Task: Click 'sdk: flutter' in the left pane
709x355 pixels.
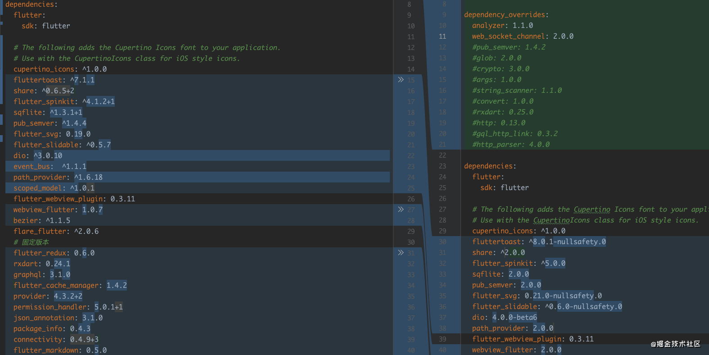Action: pos(46,26)
